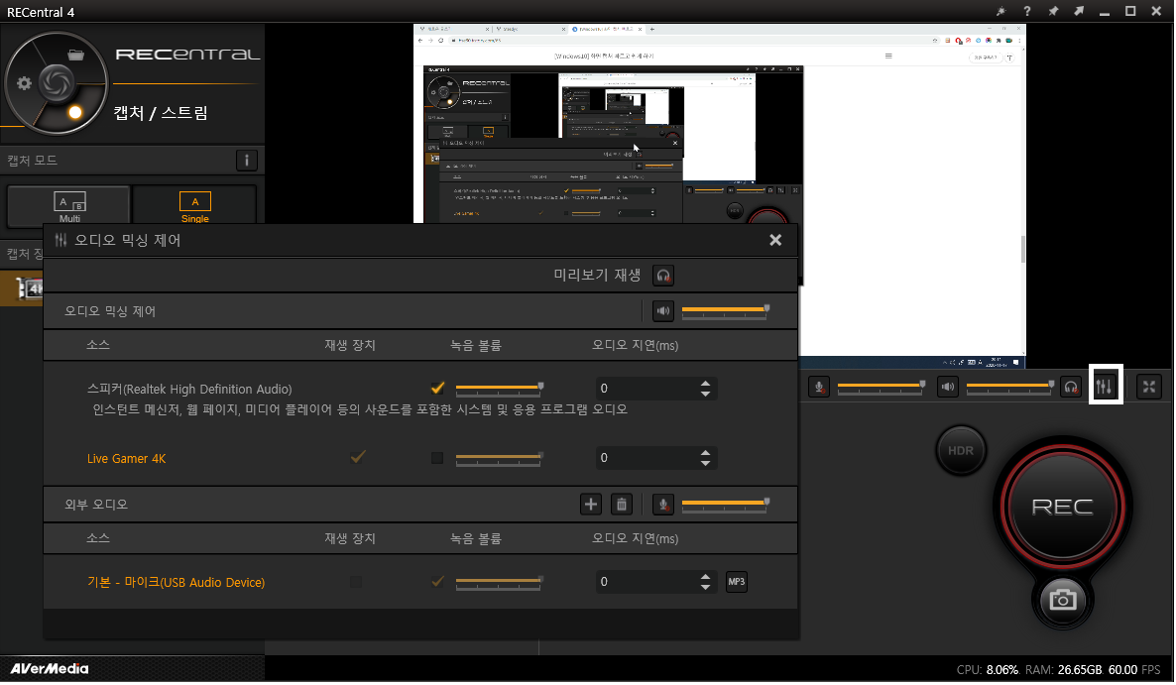1176x685 pixels.
Task: Open the file folder section on dial
Action: [75, 55]
